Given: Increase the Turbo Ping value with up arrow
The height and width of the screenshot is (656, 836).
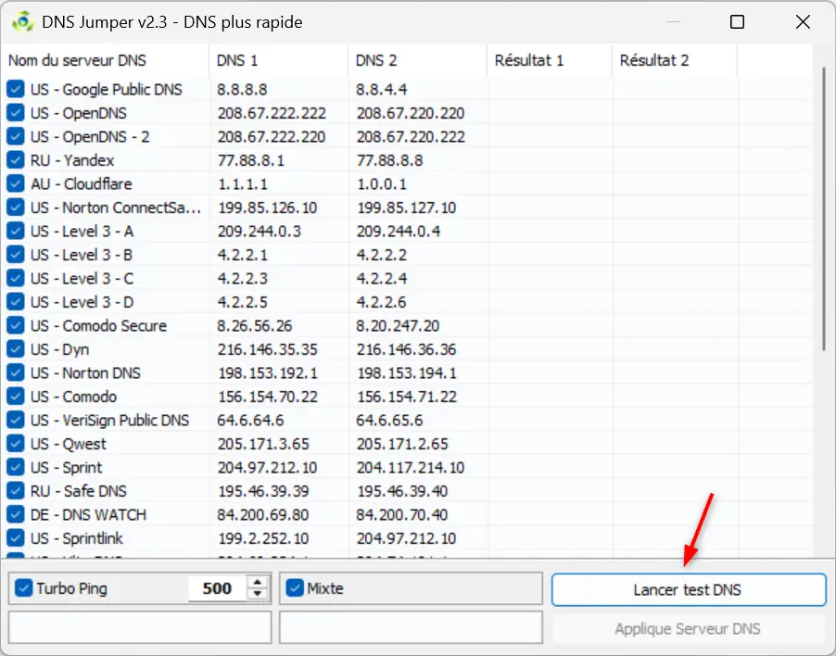Looking at the screenshot, I should click(x=258, y=583).
